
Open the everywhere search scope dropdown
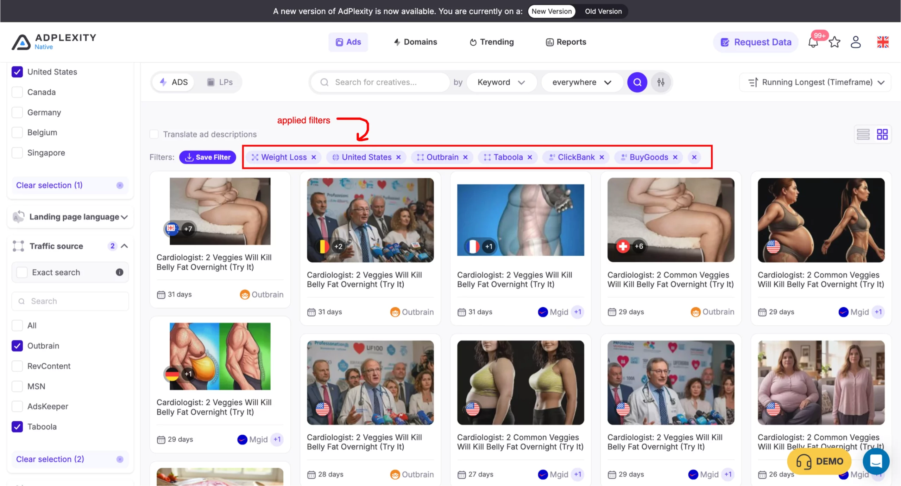point(582,82)
